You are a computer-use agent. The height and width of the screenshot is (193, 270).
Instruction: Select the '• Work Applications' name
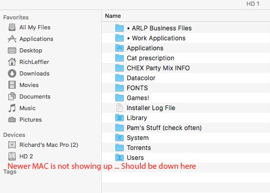156,38
